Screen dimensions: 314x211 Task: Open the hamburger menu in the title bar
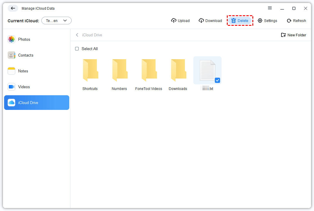270,8
